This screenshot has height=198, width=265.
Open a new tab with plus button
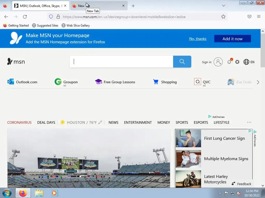pos(133,6)
